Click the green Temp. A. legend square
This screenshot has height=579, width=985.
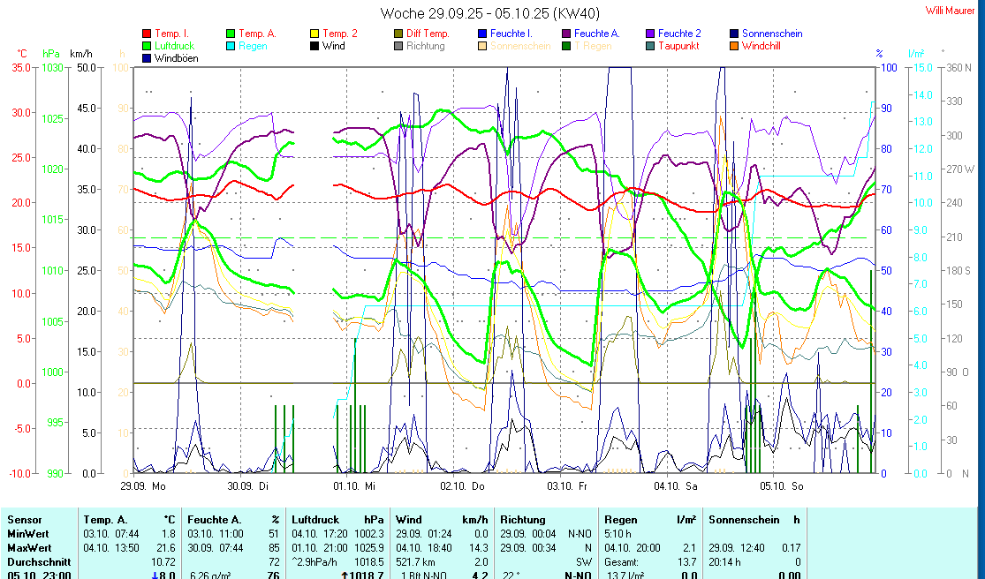[231, 34]
